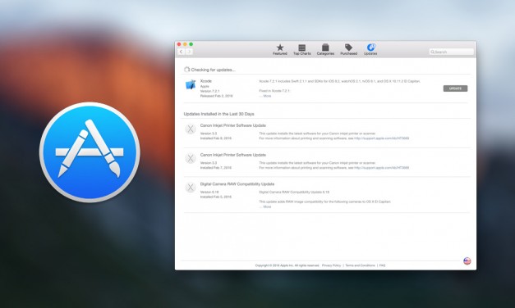Viewport: 515px width, 308px height.
Task: Click the 'Released Feb 2, 2016' text
Action: click(217, 96)
